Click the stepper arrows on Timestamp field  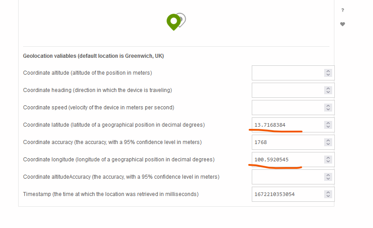pos(328,194)
